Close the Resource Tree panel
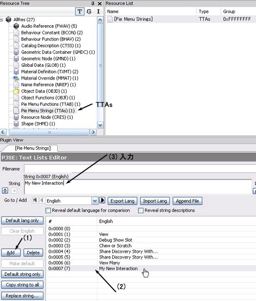This screenshot has height=301, width=256. tap(100, 4)
